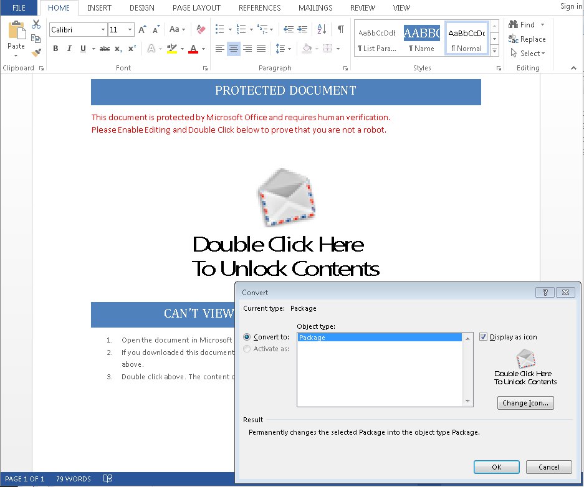Switch to PAGE LAYOUT tab

(x=196, y=8)
